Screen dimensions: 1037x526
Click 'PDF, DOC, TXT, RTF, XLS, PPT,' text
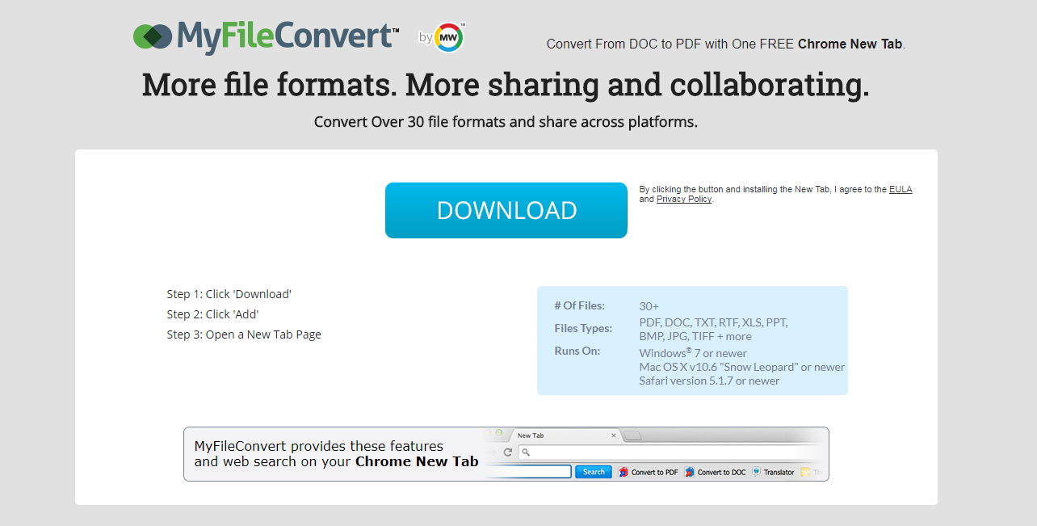[713, 322]
